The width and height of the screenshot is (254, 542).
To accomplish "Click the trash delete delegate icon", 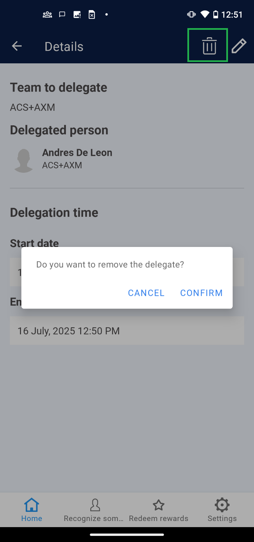I will click(x=209, y=46).
